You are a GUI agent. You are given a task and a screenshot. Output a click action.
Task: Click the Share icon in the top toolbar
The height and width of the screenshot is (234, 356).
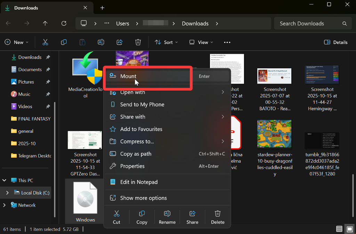tap(120, 42)
